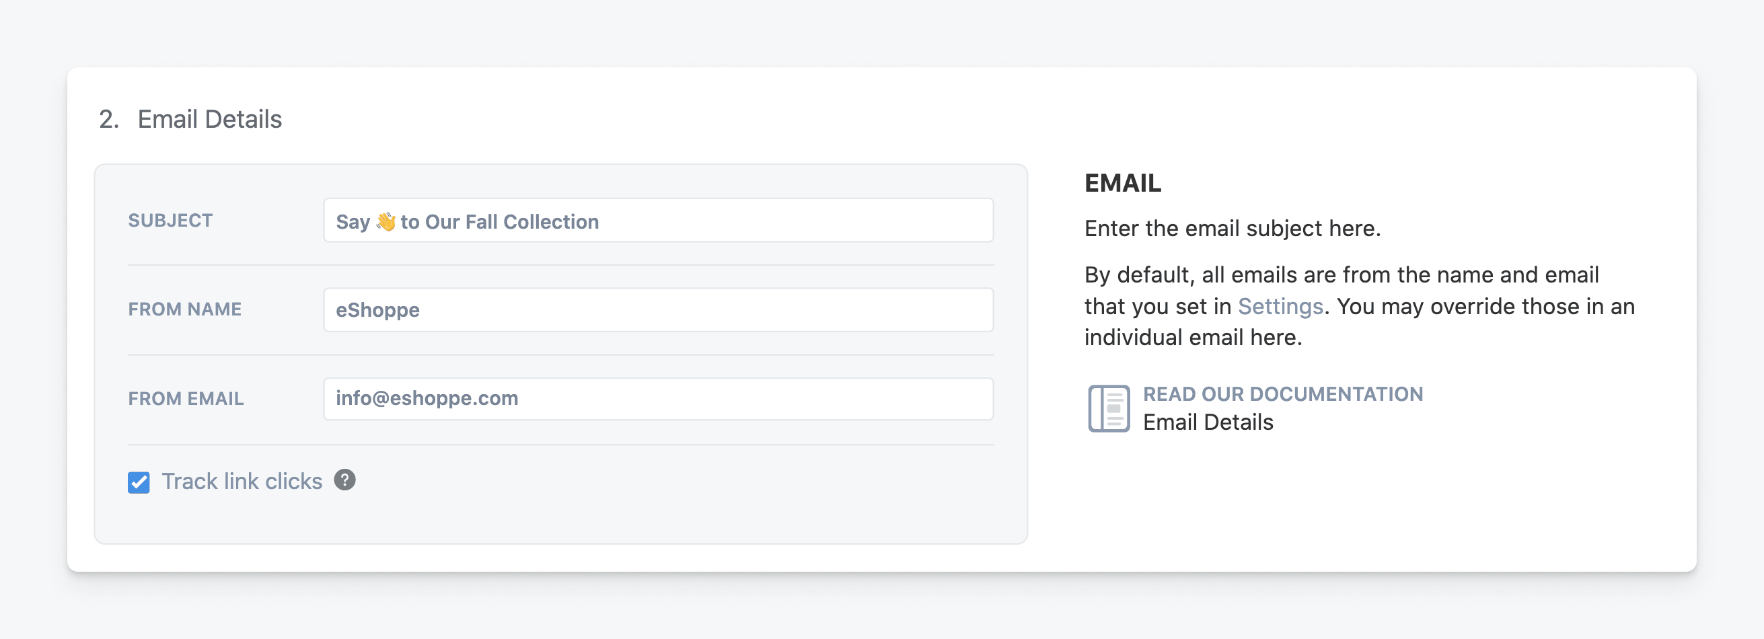Focus the From Name input field
The width and height of the screenshot is (1764, 639).
[x=658, y=309]
